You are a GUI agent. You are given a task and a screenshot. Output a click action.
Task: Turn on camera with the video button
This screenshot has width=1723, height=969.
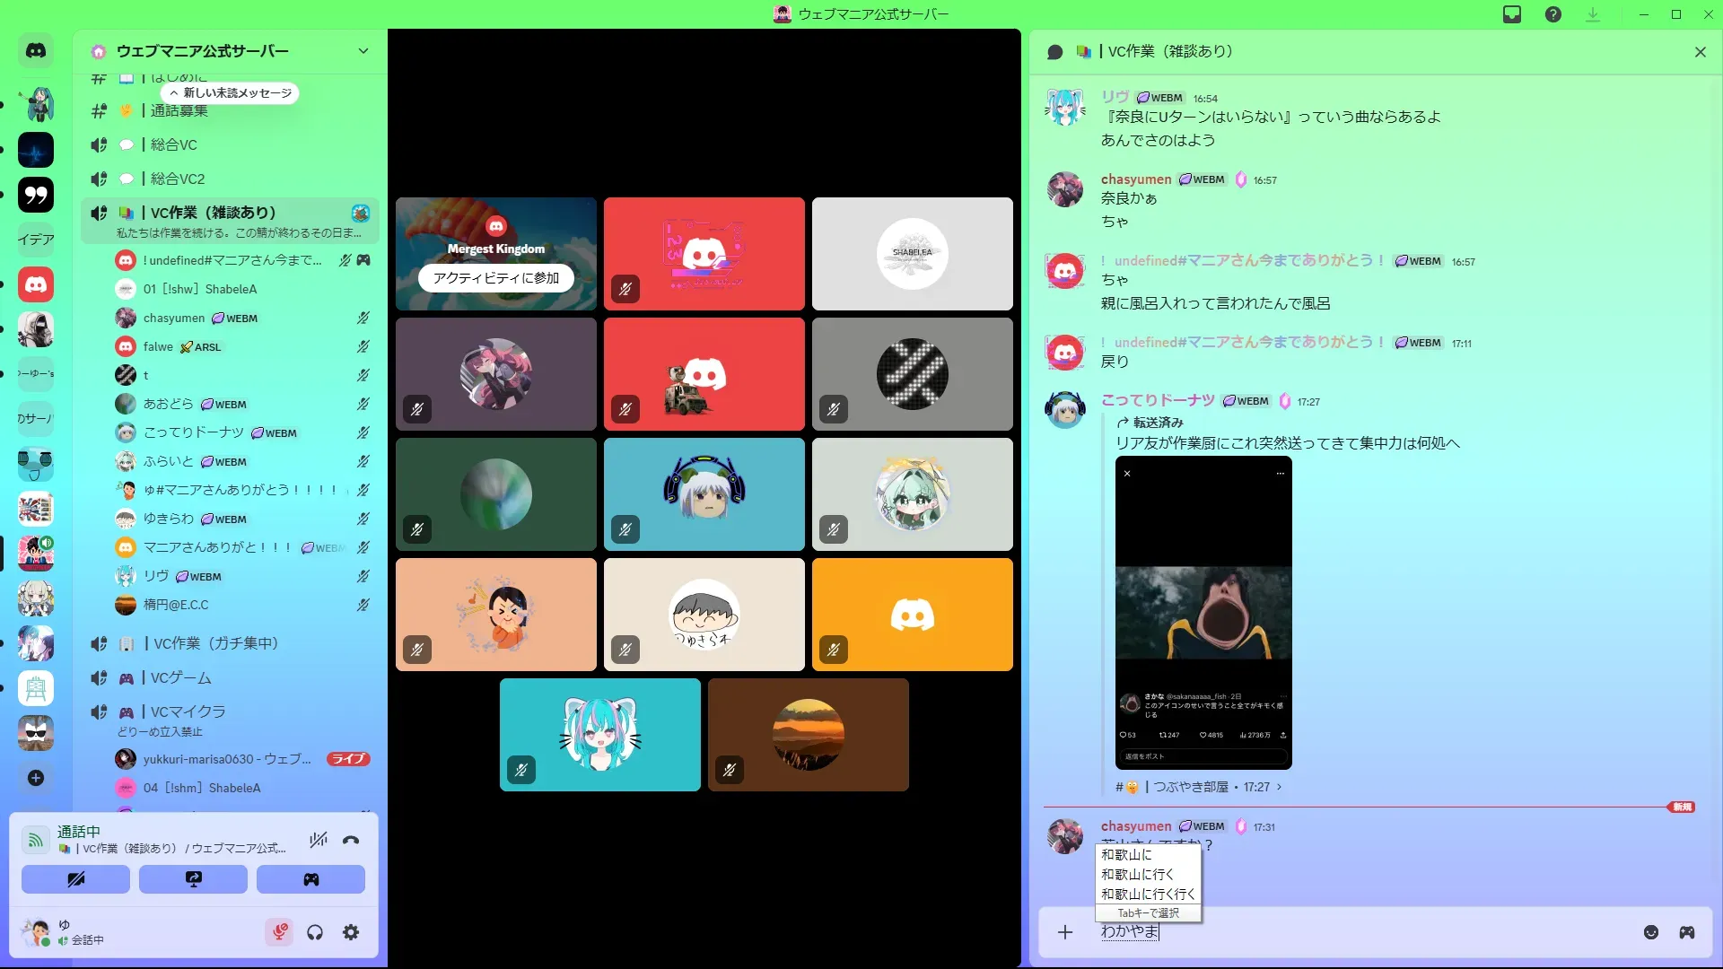pyautogui.click(x=75, y=879)
